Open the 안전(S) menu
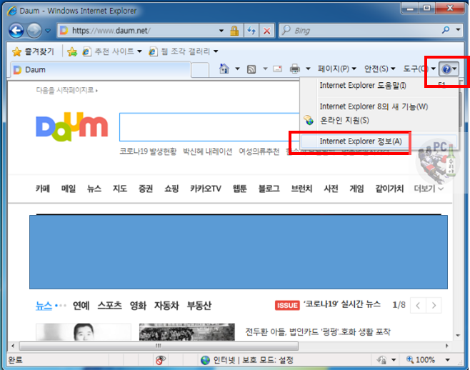This screenshot has width=470, height=370. tap(379, 69)
